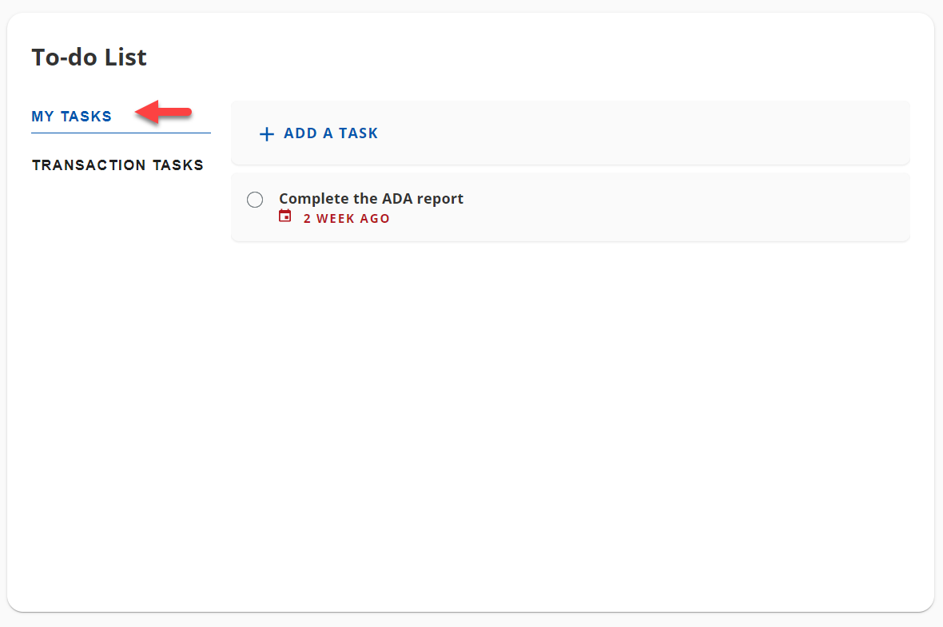Click the To-do List heading
Viewport: 943px width, 627px height.
point(89,57)
